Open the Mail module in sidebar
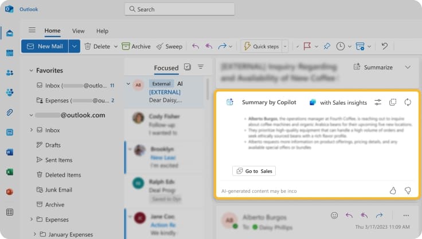 [10, 33]
